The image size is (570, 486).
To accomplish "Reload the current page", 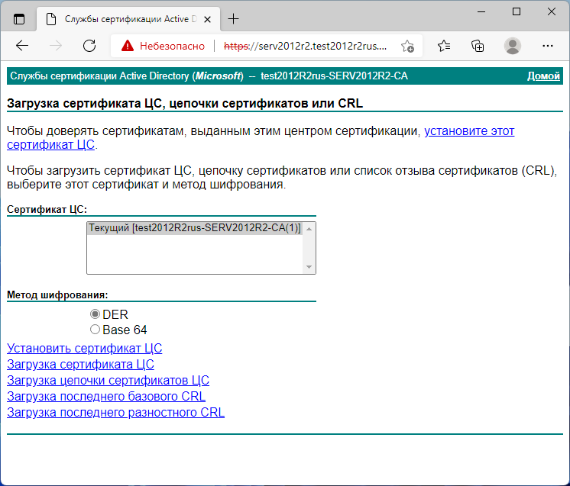I will pyautogui.click(x=89, y=46).
